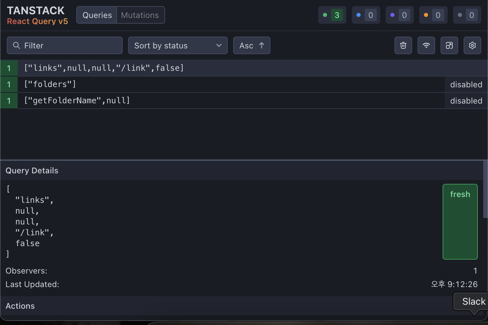Click the Query Details header
The width and height of the screenshot is (488, 325).
[242, 170]
